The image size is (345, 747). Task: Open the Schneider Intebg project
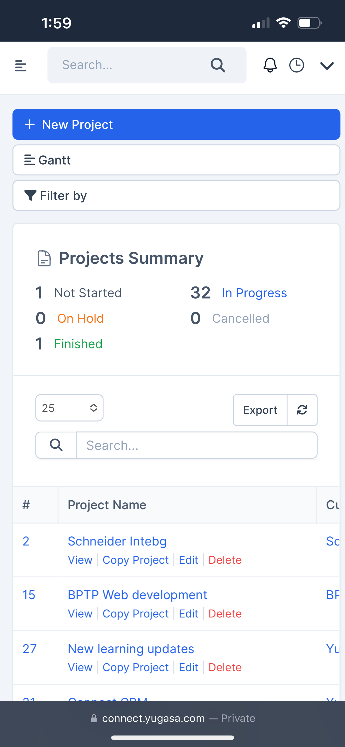pos(117,541)
